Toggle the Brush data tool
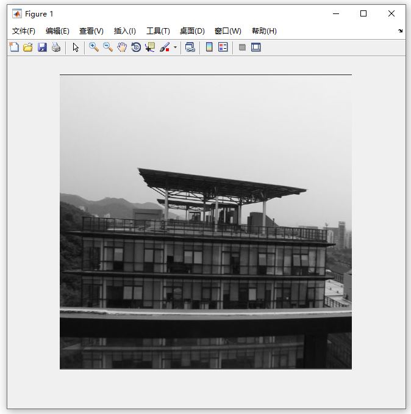This screenshot has width=411, height=414. pos(165,47)
